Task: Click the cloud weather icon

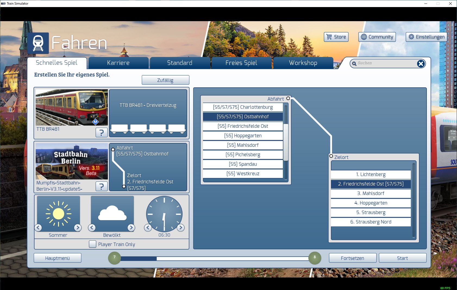Action: coord(112,214)
